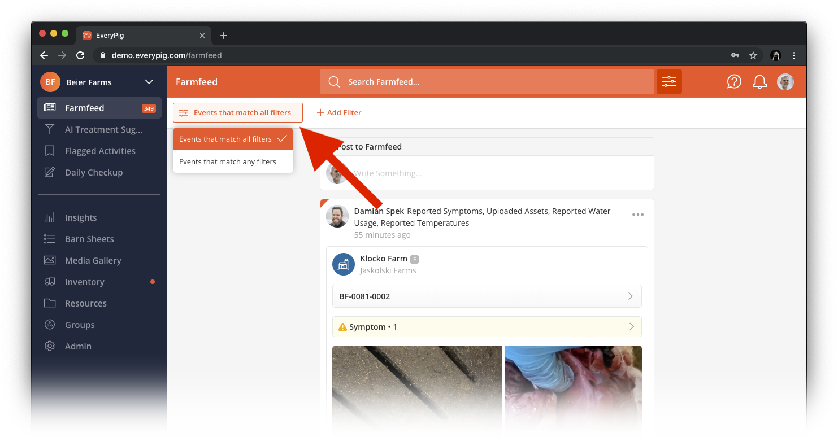Open Media Gallery
Viewport: 838px width, 437px height.
click(99, 260)
